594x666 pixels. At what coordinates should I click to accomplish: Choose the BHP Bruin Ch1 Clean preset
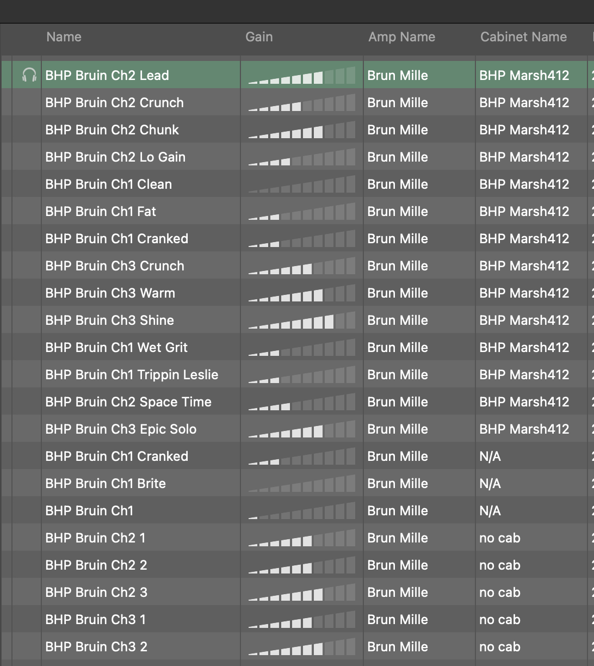coord(108,184)
